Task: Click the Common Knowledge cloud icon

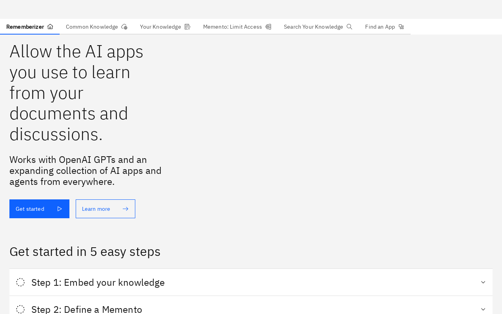Action: pyautogui.click(x=124, y=27)
